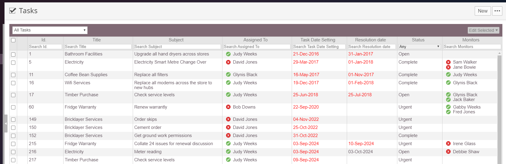Image resolution: width=506 pixels, height=164 pixels.
Task: Expand the collapsed left sidebar arrow handle
Action: [6, 123]
